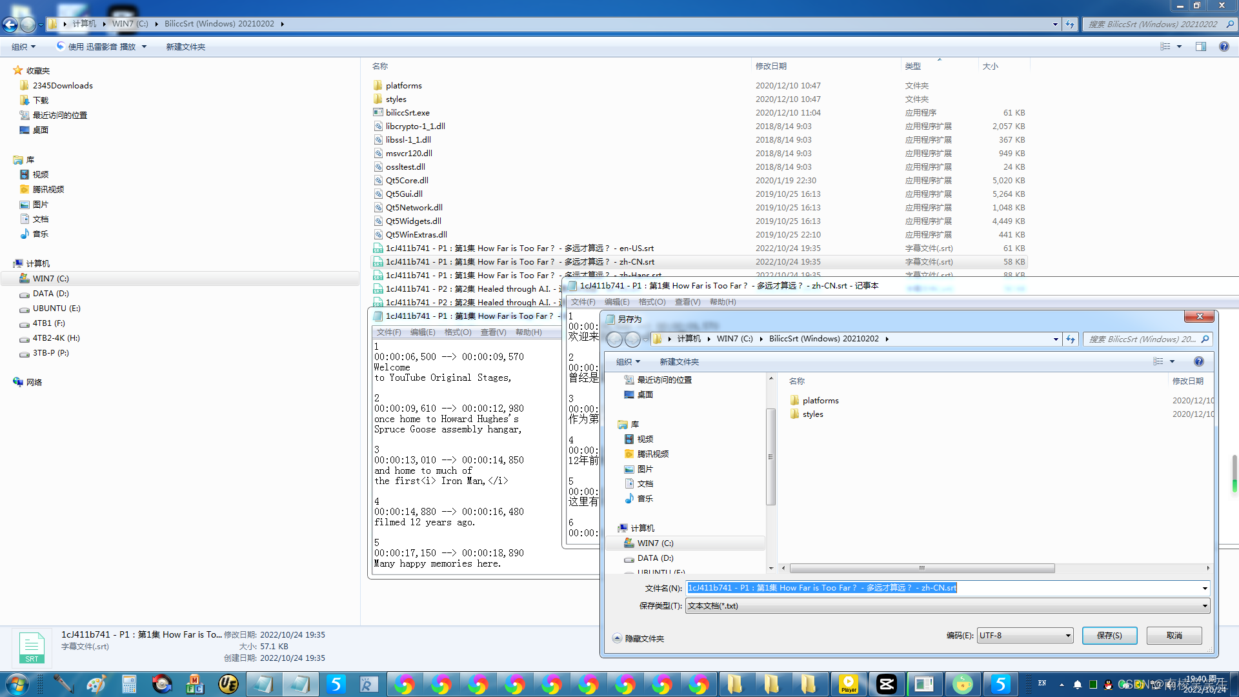Image resolution: width=1239 pixels, height=697 pixels.
Task: Open bilicSrt.exe application file icon
Action: 378,112
